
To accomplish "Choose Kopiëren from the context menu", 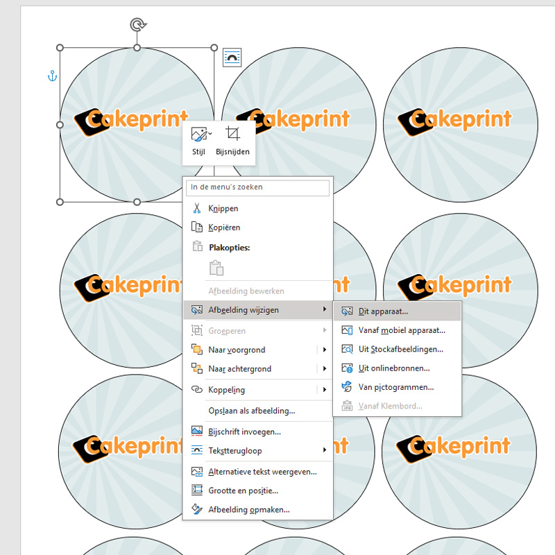I will (257, 227).
